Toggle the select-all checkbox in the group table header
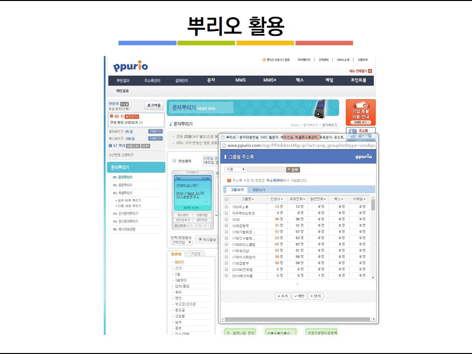Image resolution: width=472 pixels, height=354 pixels. [x=226, y=199]
